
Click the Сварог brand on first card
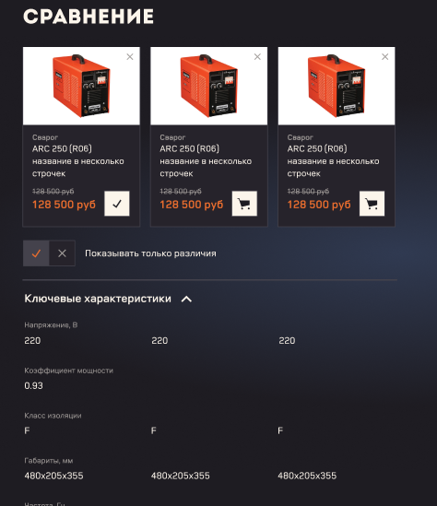click(45, 137)
